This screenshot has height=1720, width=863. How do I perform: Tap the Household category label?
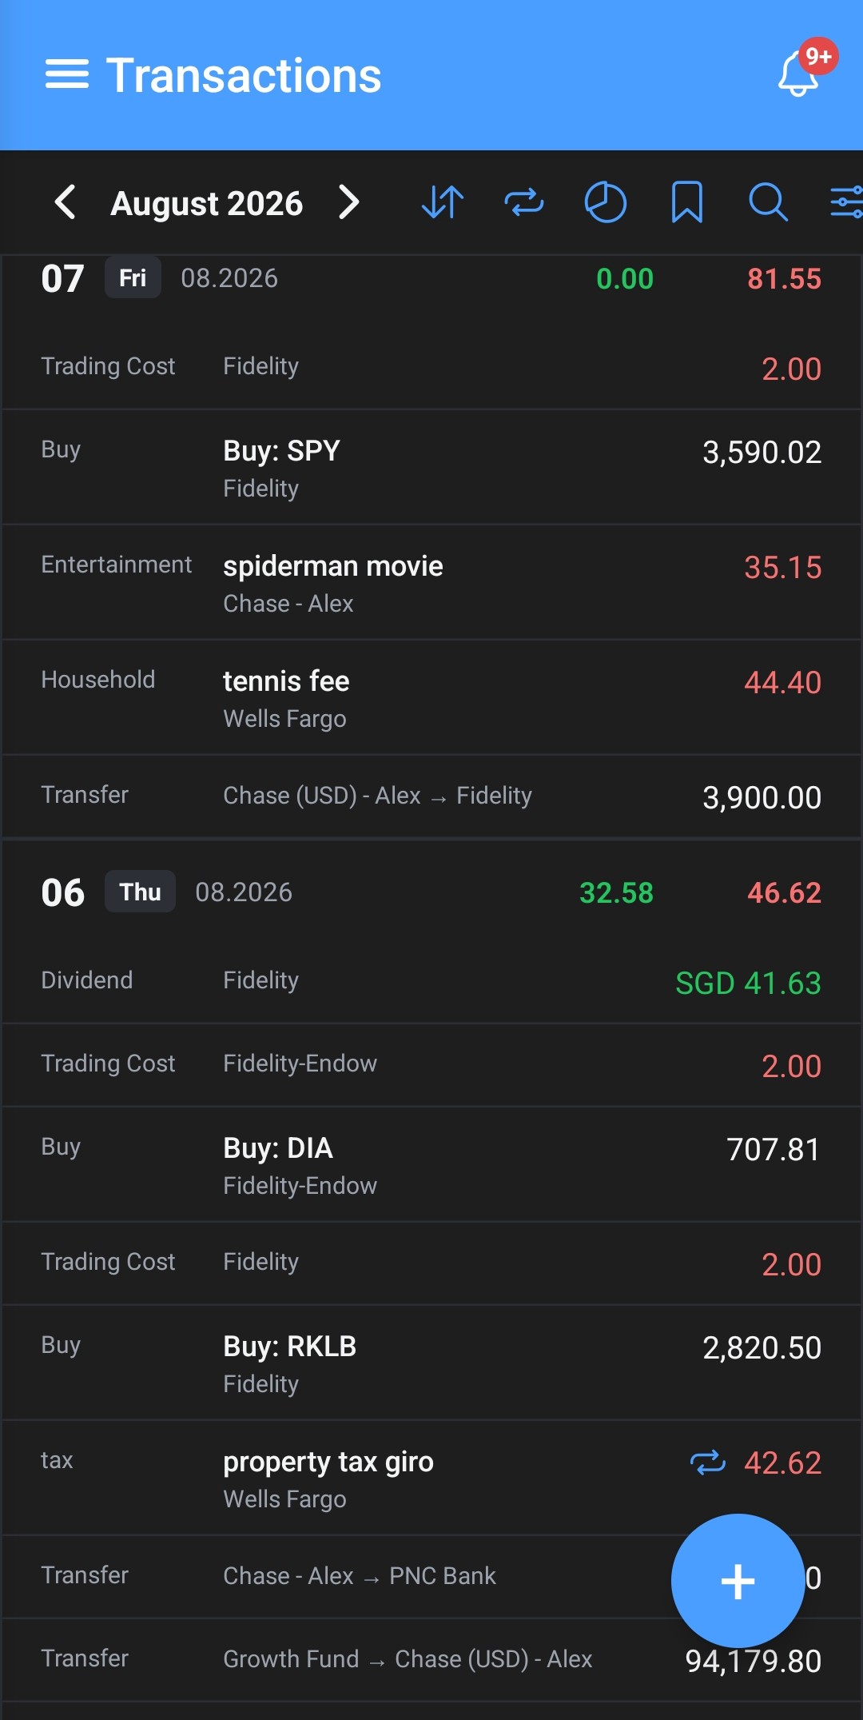coord(98,680)
